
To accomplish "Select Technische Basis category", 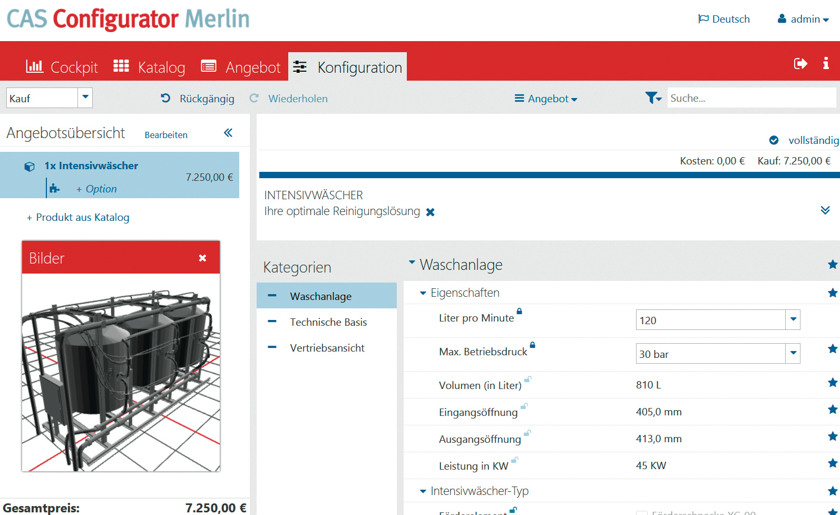I will pyautogui.click(x=328, y=322).
